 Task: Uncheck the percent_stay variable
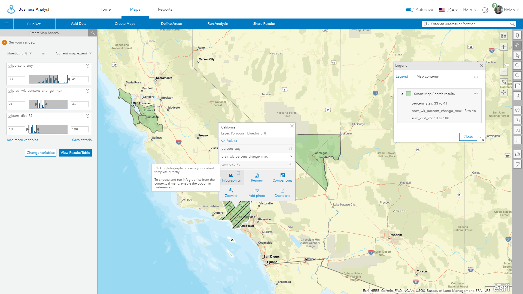point(9,65)
